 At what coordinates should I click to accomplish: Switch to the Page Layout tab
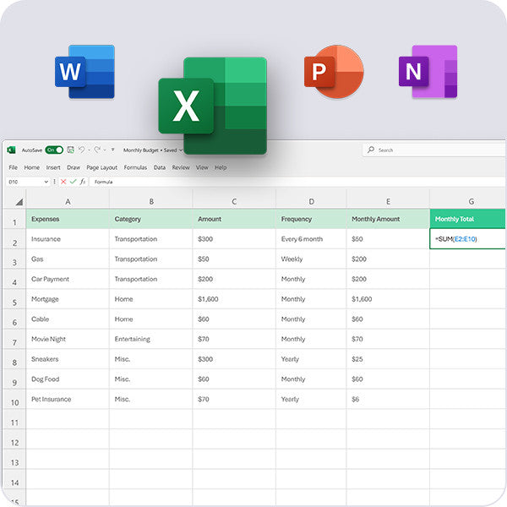[x=102, y=167]
